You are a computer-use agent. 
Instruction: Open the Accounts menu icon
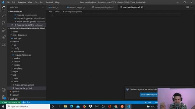point(3,90)
